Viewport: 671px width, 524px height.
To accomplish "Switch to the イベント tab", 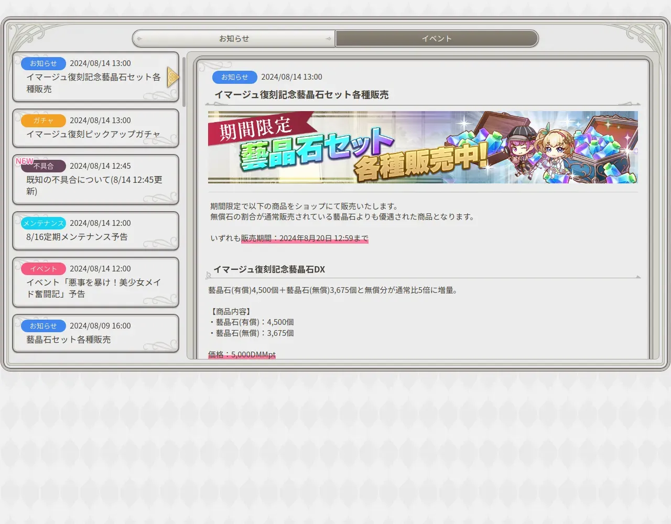I will pos(437,38).
